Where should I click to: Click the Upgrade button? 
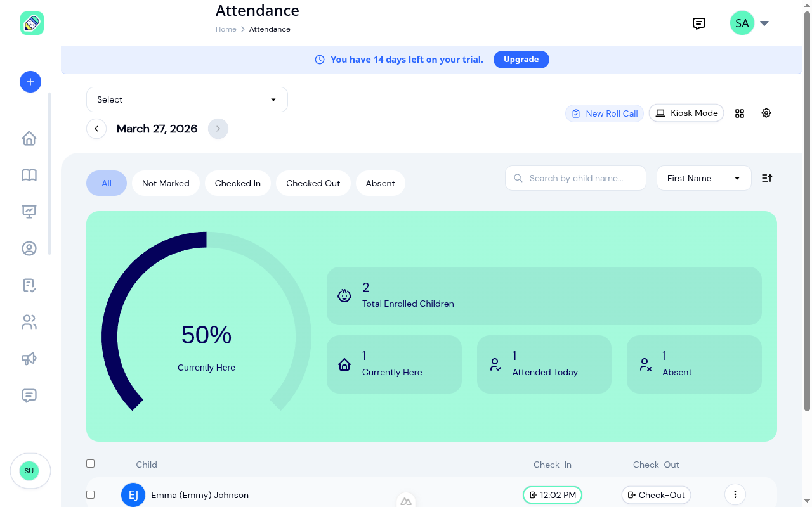click(x=521, y=60)
